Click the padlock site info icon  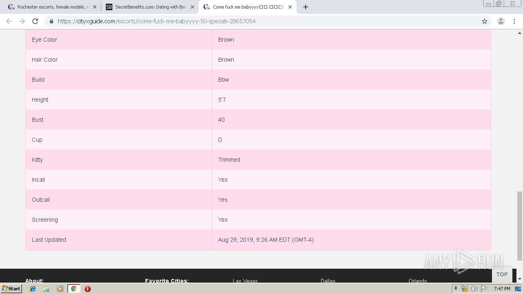pos(51,21)
